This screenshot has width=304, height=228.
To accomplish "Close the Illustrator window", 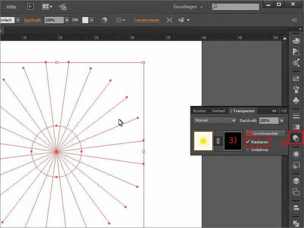I will point(293,4).
